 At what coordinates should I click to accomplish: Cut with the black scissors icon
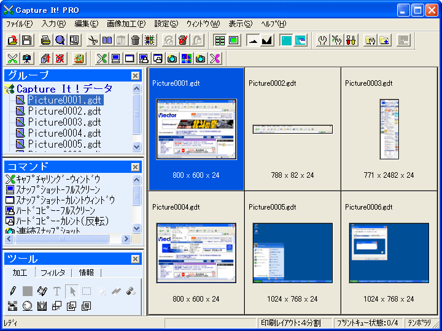93,40
